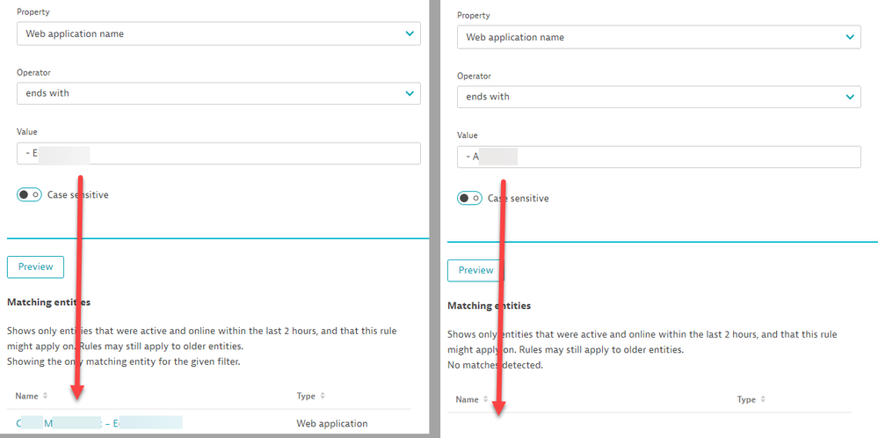Click chevron arrow of left Property dropdown
This screenshot has width=878, height=438.
(x=410, y=33)
